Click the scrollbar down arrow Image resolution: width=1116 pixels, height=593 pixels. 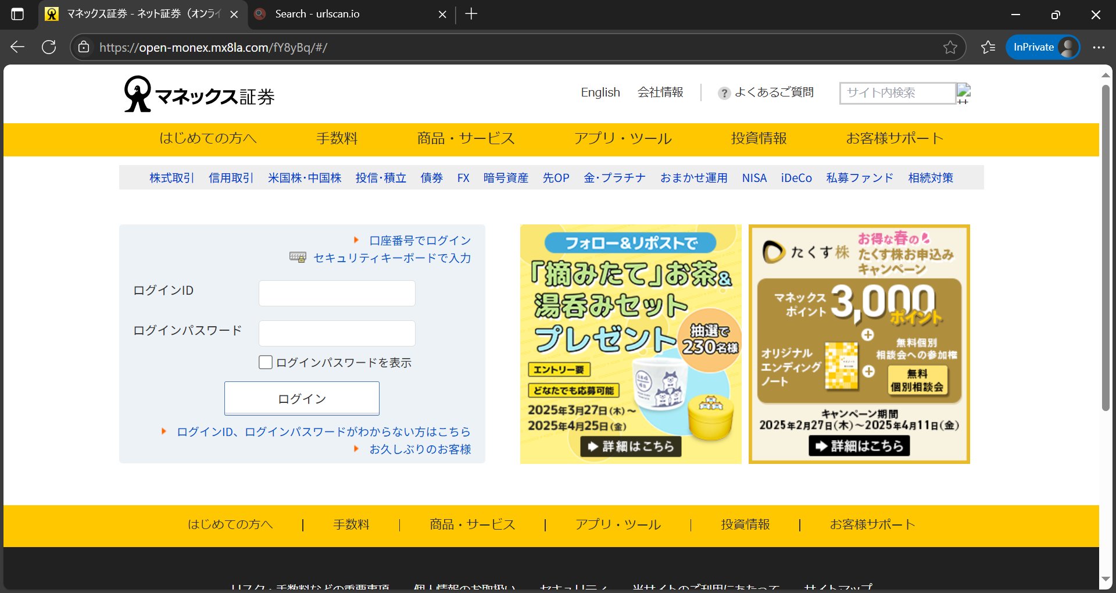(1106, 579)
